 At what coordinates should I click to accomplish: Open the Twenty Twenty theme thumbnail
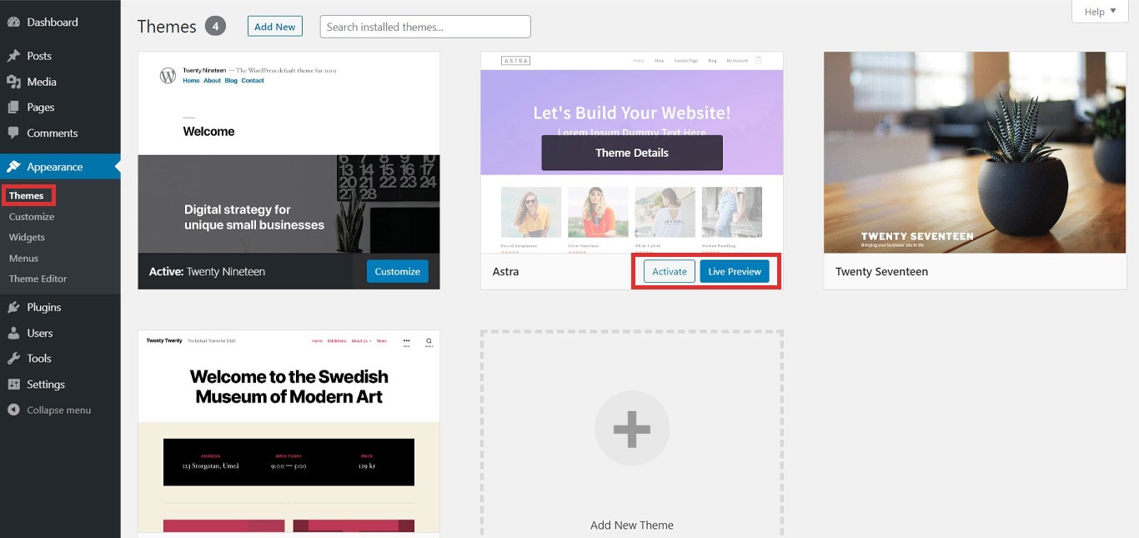point(289,431)
